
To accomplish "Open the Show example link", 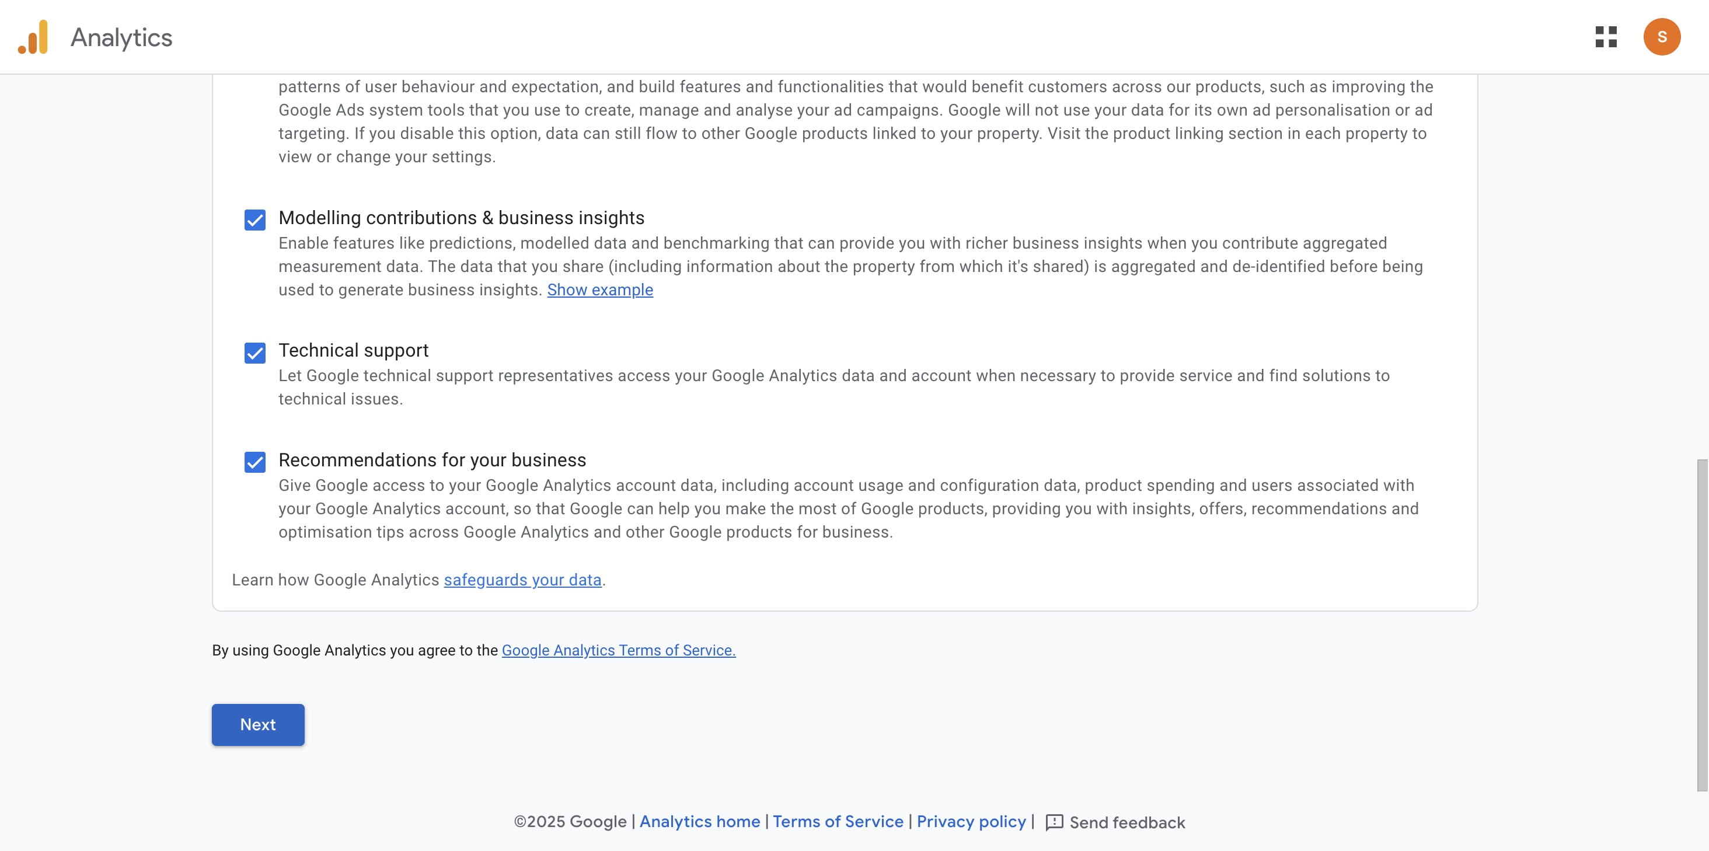I will [x=600, y=290].
